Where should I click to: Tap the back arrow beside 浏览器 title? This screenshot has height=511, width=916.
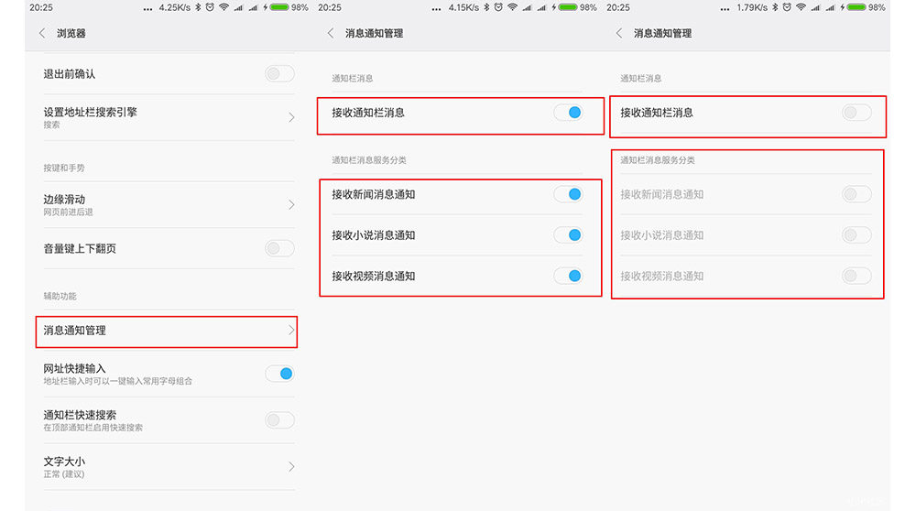click(x=42, y=33)
